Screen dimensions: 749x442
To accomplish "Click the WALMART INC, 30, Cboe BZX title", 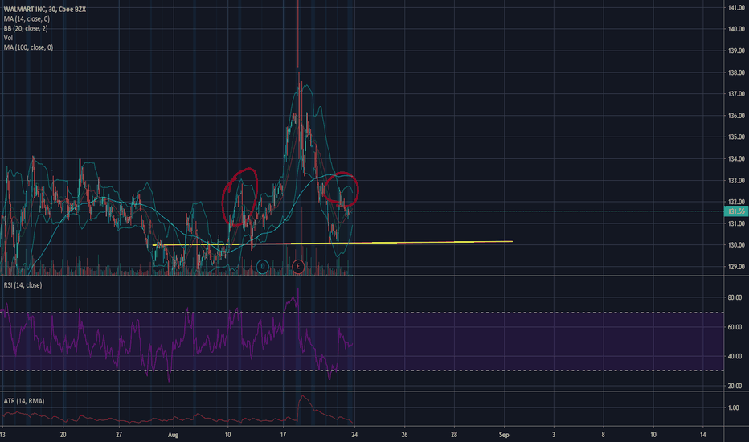I will (45, 9).
